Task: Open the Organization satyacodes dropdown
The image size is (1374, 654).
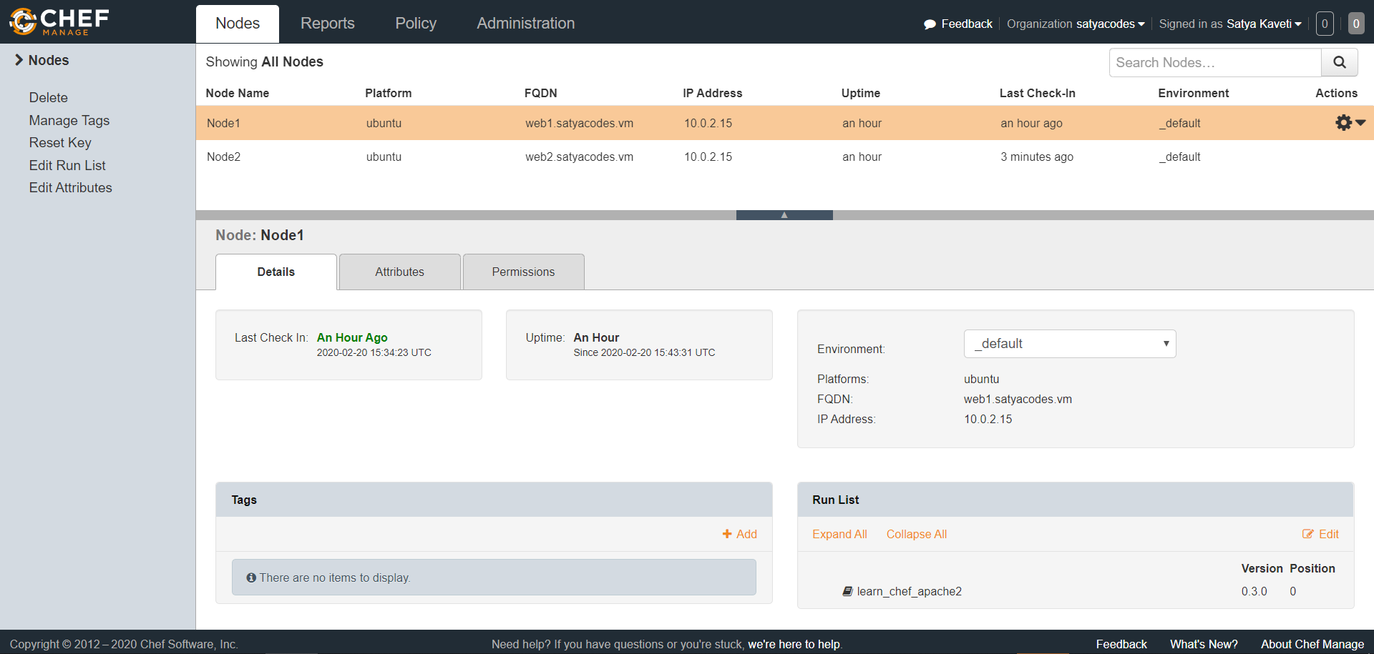Action: [x=1076, y=24]
